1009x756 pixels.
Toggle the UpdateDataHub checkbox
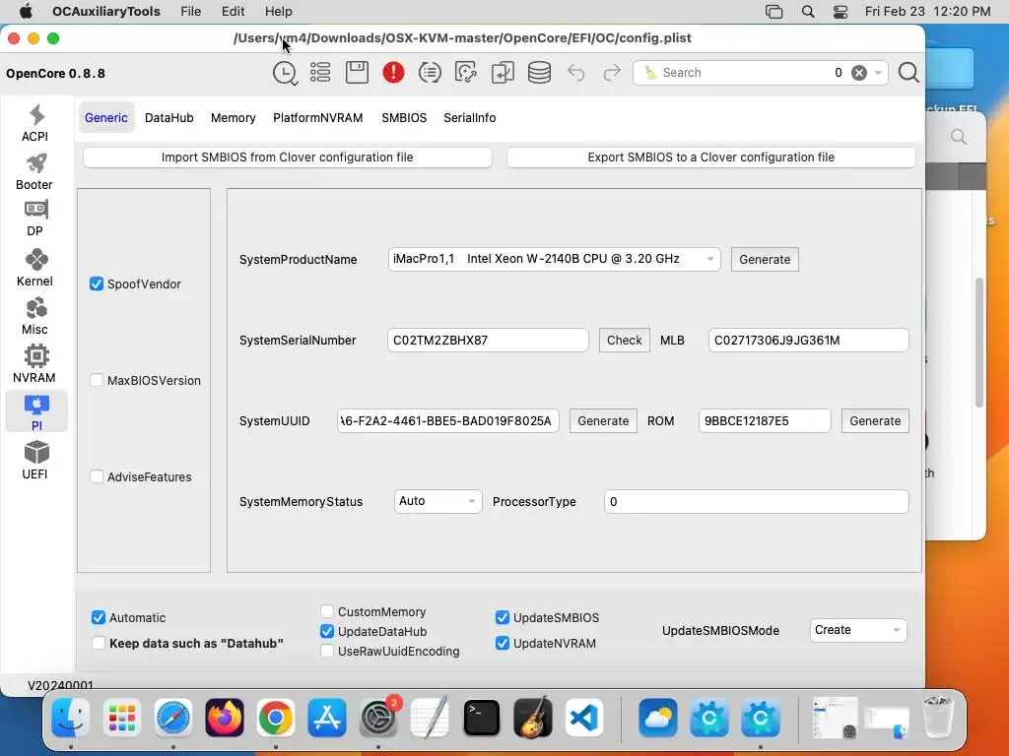[327, 632]
